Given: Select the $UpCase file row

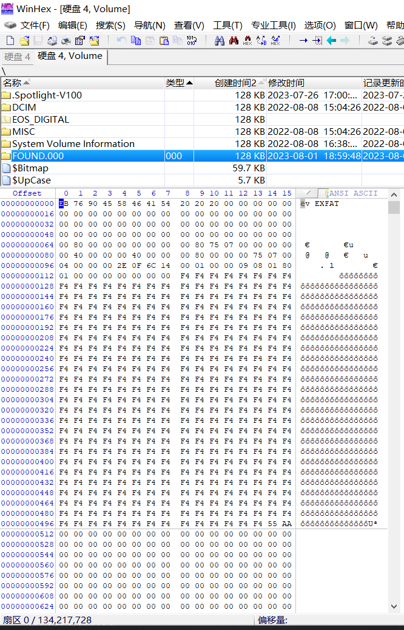Looking at the screenshot, I should pos(202,180).
